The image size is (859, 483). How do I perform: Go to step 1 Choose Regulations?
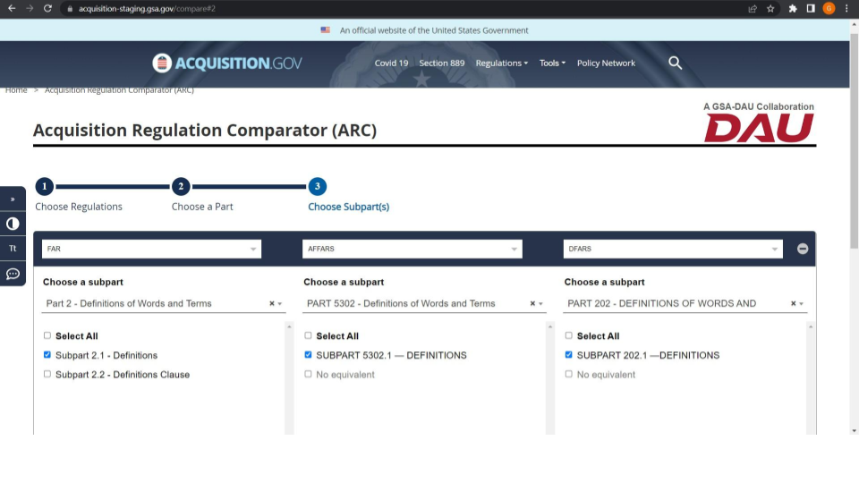45,187
